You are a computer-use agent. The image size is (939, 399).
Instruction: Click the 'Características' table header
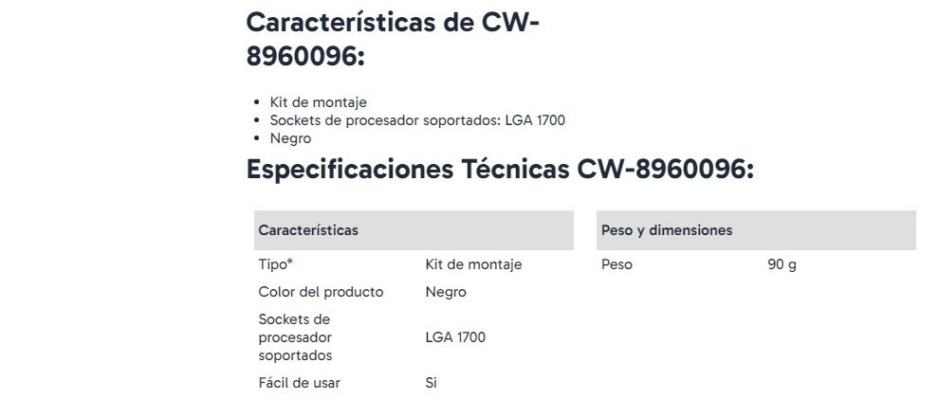[x=308, y=230]
